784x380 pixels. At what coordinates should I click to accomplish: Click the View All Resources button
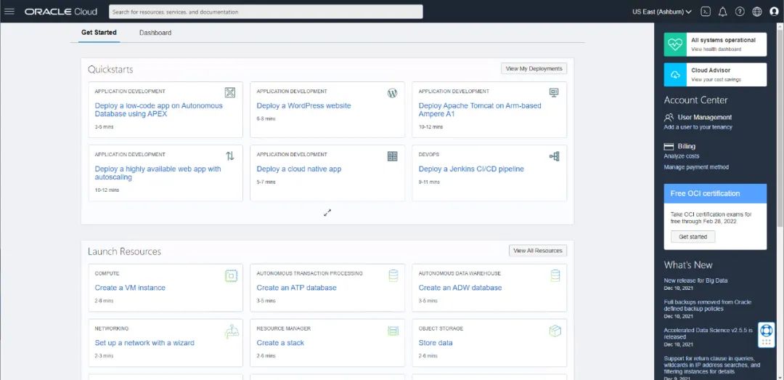(x=537, y=251)
